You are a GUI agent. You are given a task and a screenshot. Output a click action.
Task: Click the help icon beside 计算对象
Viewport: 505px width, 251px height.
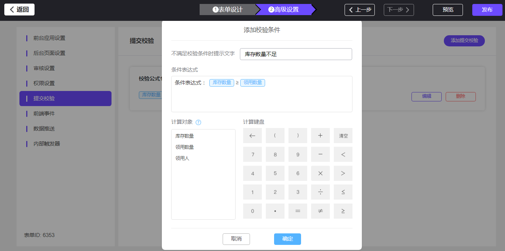coord(198,122)
